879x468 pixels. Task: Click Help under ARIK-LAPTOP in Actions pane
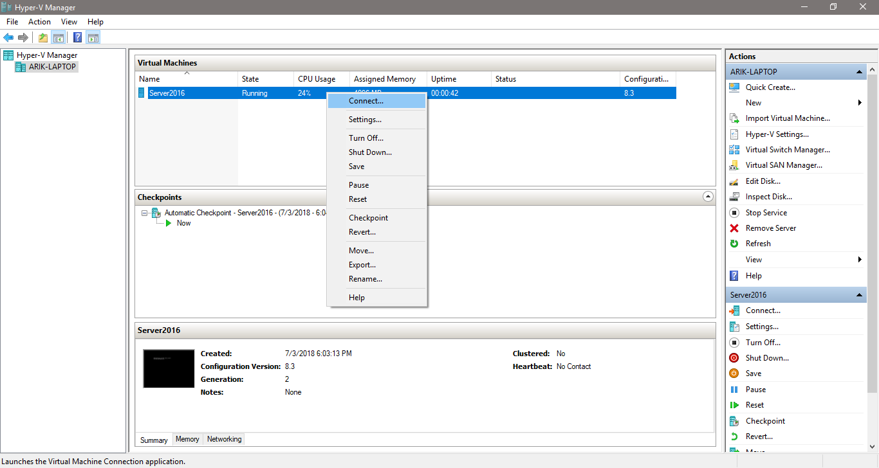[x=754, y=276]
